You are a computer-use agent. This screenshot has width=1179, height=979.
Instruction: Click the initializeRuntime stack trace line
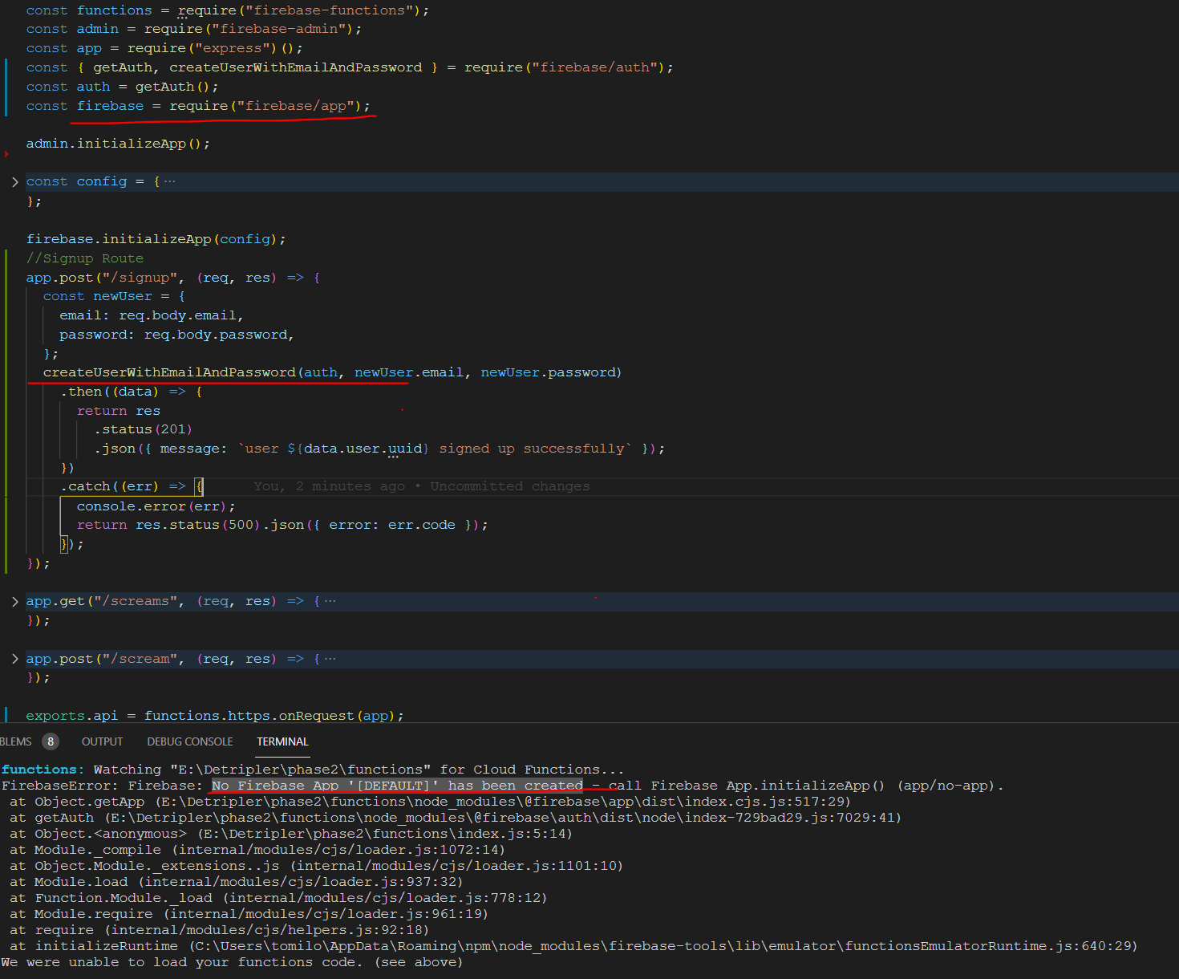click(573, 946)
